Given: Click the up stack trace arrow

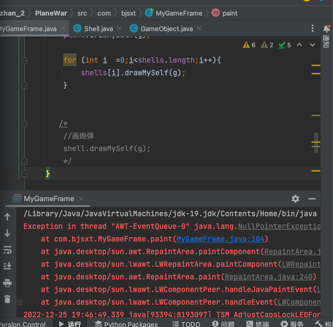Looking at the screenshot, I should click(7, 217).
